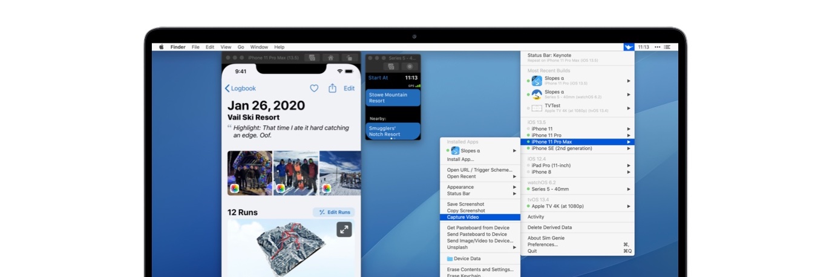Expand the iPhone 11 Pro submenu arrow
The width and height of the screenshot is (832, 277).
629,135
